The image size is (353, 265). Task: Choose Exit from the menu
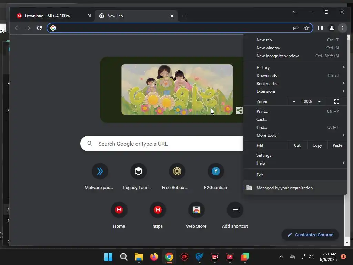(x=295, y=175)
